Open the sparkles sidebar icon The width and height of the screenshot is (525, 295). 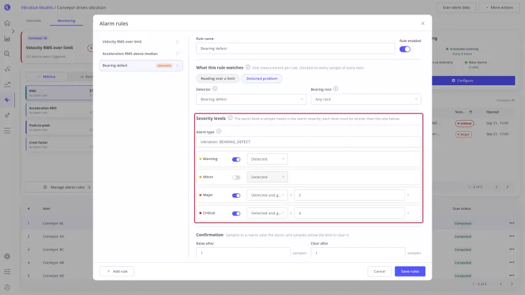click(7, 115)
